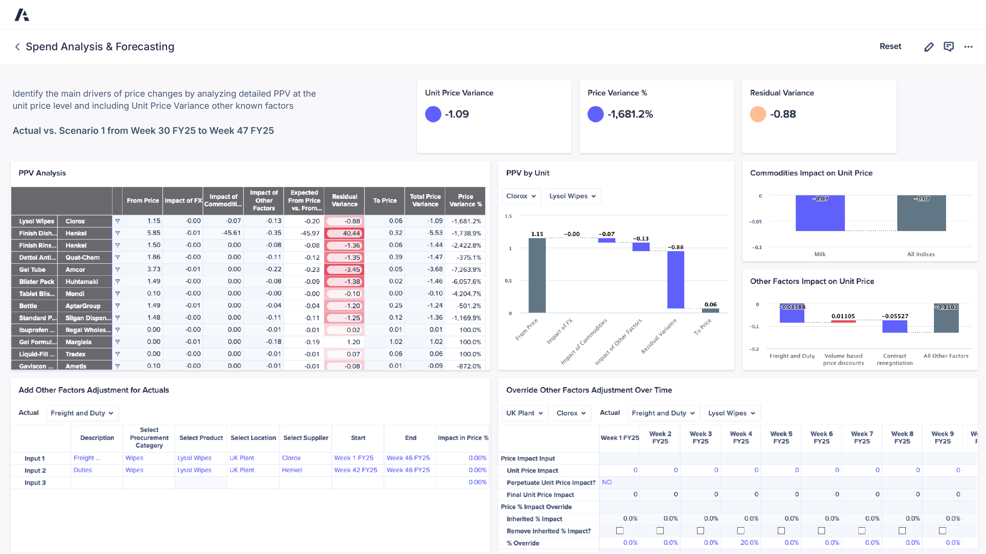Image resolution: width=986 pixels, height=554 pixels.
Task: Open the filter icon on the Lysol Wipes row
Action: tap(117, 221)
